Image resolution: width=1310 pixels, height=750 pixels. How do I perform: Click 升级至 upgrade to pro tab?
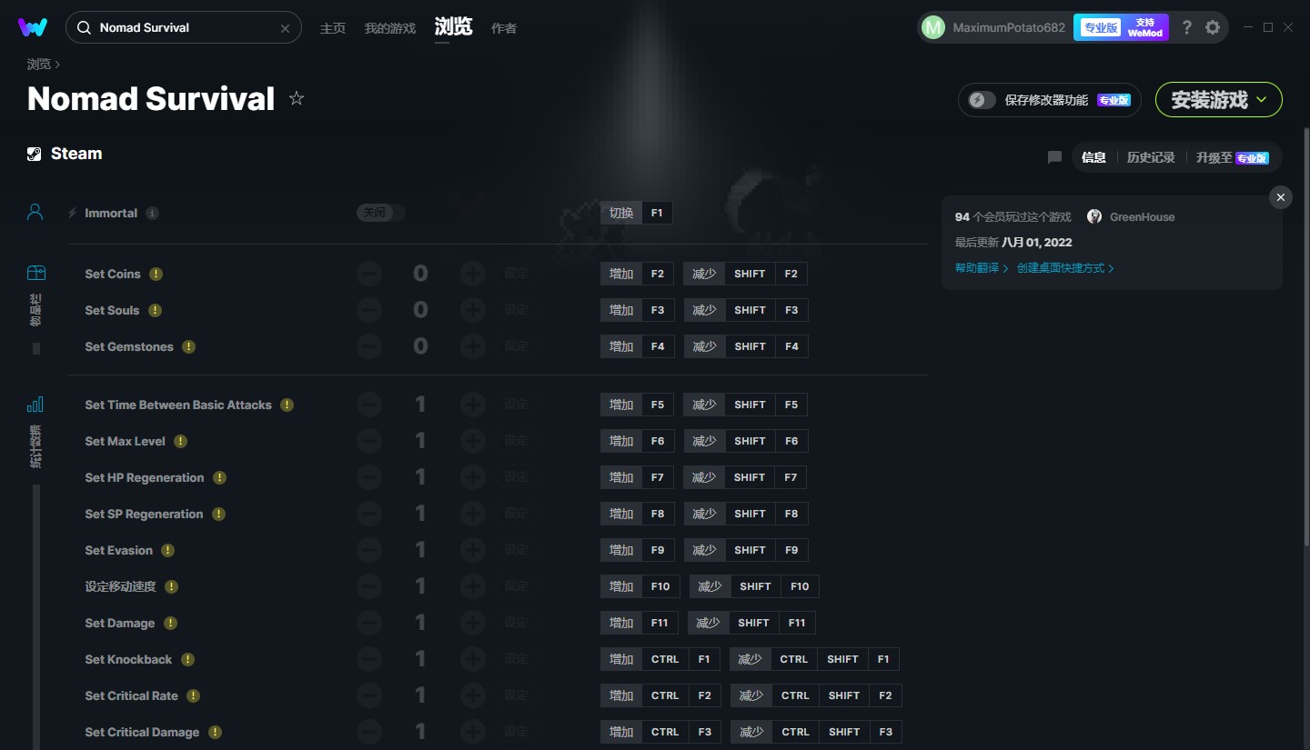pos(1233,157)
